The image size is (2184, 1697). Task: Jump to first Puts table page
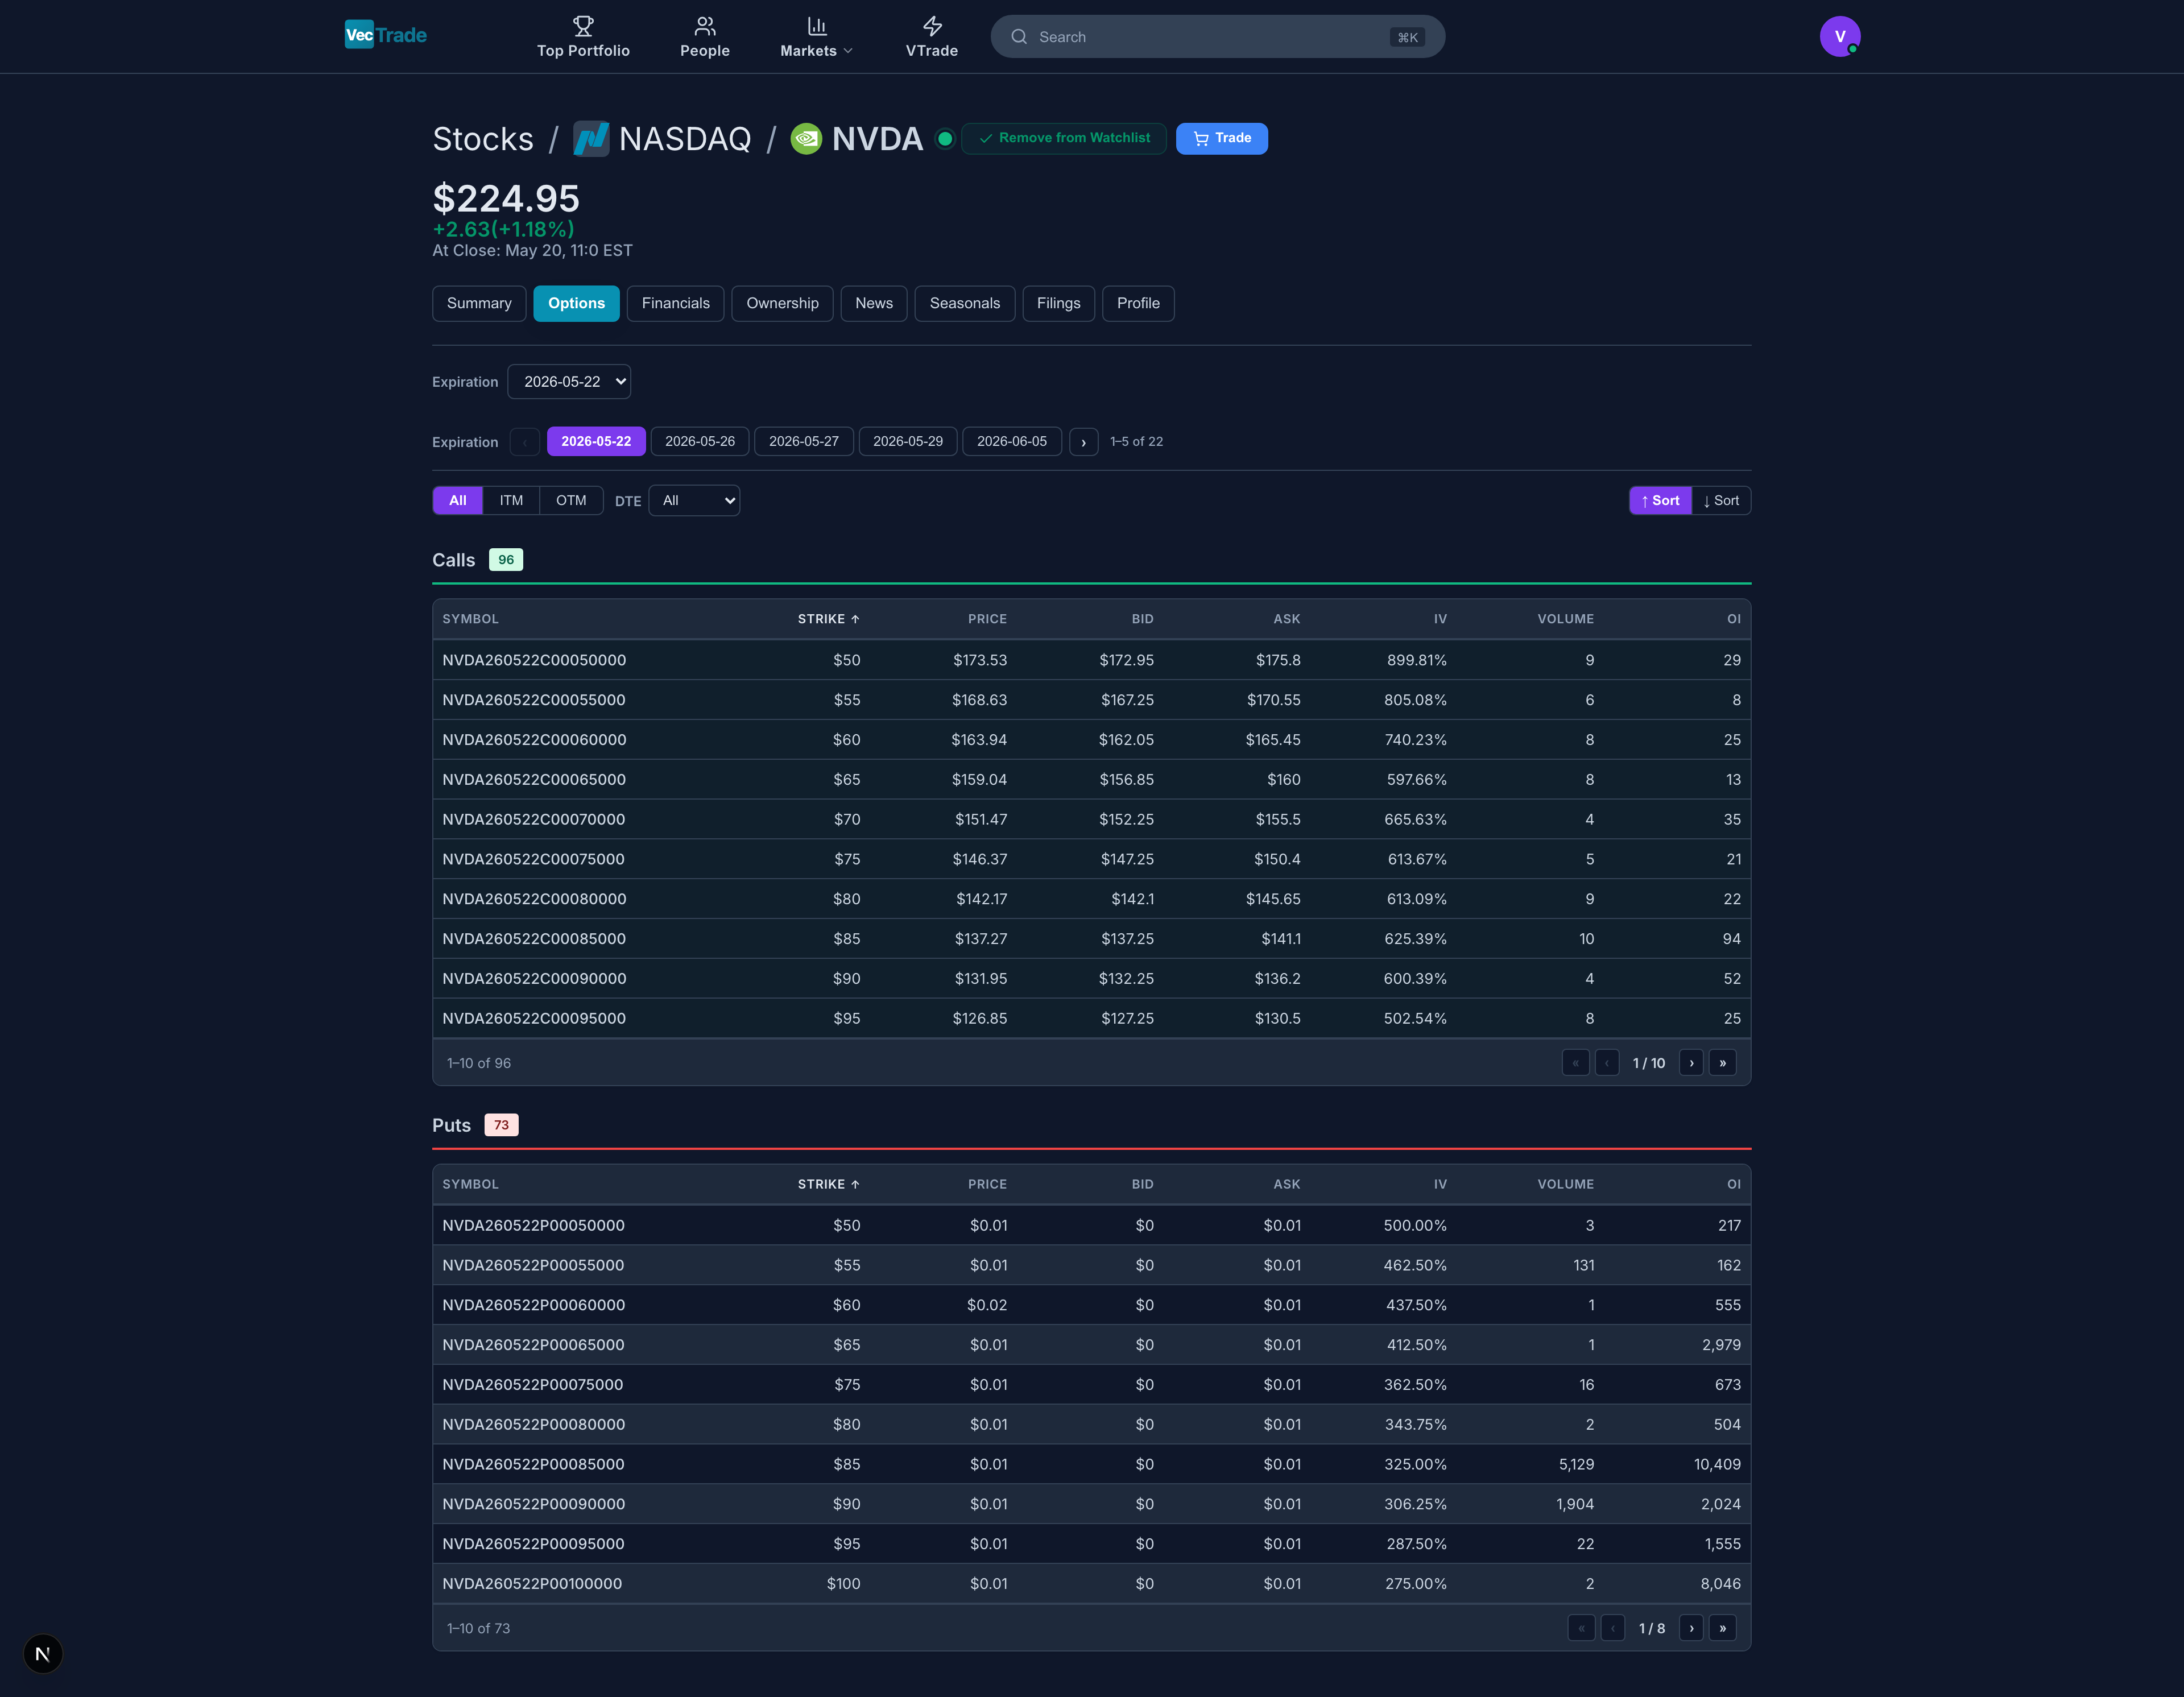point(1581,1628)
